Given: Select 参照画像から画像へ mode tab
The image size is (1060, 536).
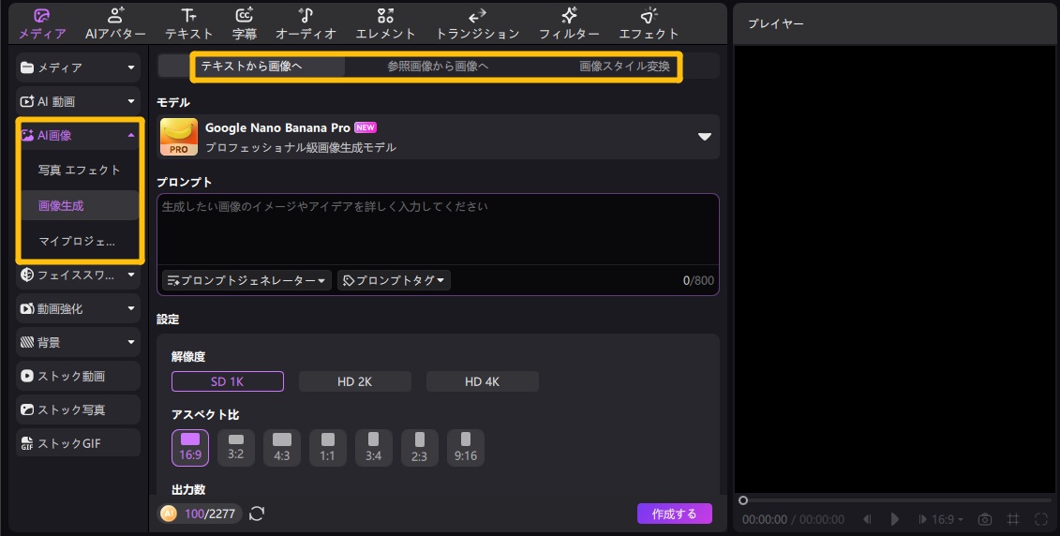Looking at the screenshot, I should (x=438, y=67).
